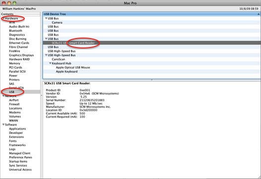
Task: Select Hardware RAID entry
Action: tap(19, 59)
